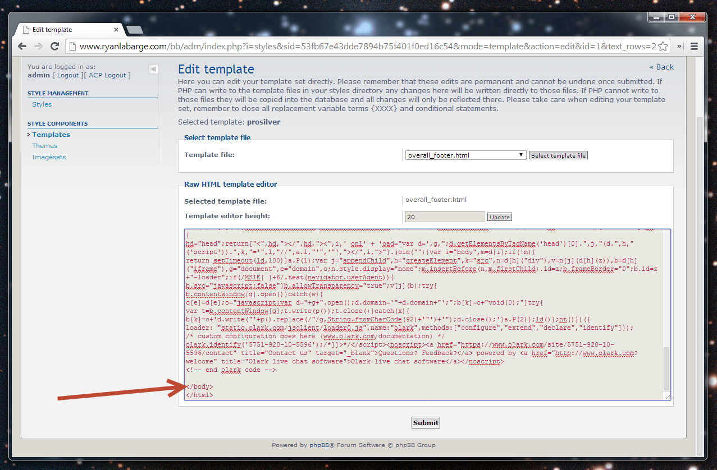
Task: Collapse sidebar with arrow toggle icon
Action: tap(153, 69)
